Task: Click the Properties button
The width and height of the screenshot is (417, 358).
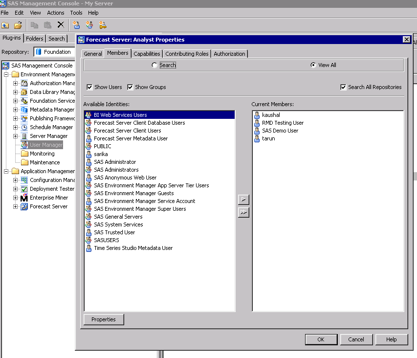Action: coord(104,319)
